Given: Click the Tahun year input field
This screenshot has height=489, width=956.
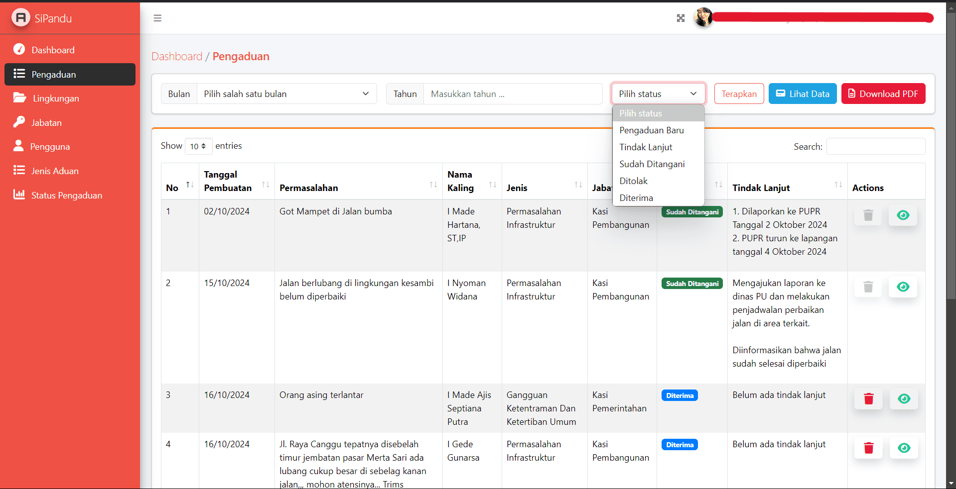Looking at the screenshot, I should [513, 94].
